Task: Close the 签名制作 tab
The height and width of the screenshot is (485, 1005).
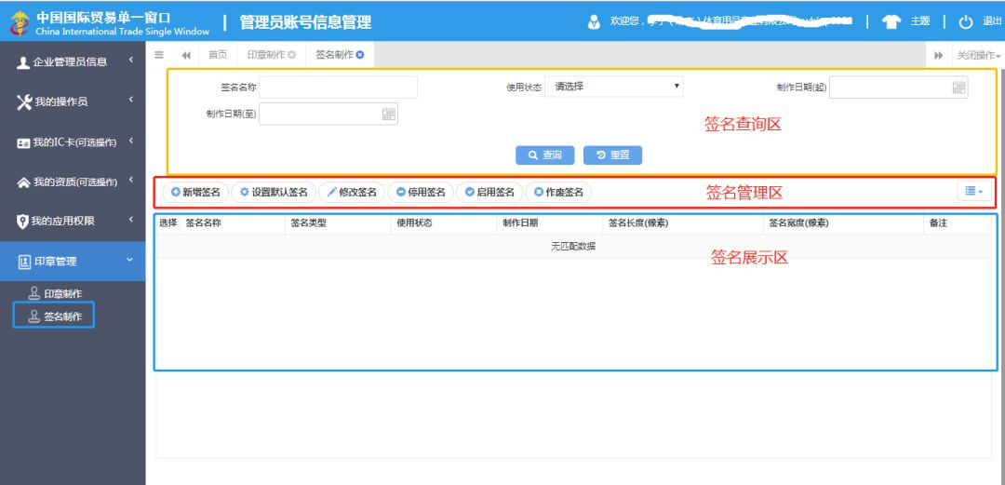Action: 360,55
